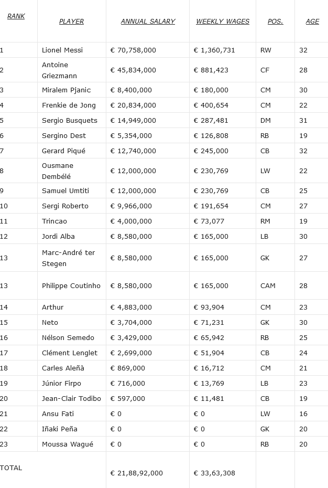The image size is (328, 488).
Task: Click the TOTAL row label
Action: 12,468
